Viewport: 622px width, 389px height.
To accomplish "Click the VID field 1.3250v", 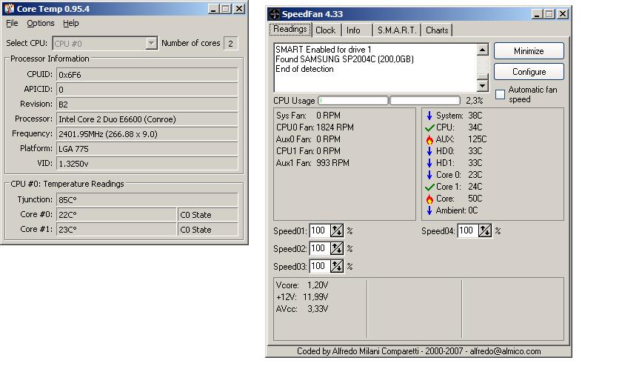I will point(147,164).
